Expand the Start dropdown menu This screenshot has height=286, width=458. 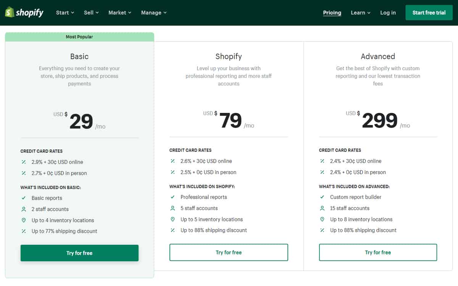65,13
